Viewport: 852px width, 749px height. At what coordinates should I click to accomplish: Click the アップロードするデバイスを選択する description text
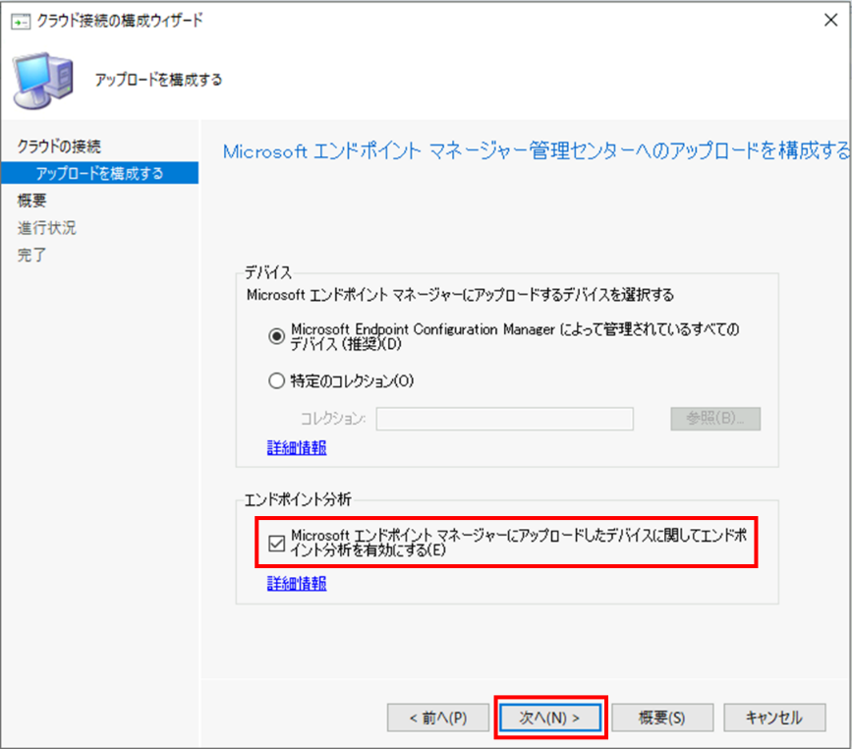[460, 295]
